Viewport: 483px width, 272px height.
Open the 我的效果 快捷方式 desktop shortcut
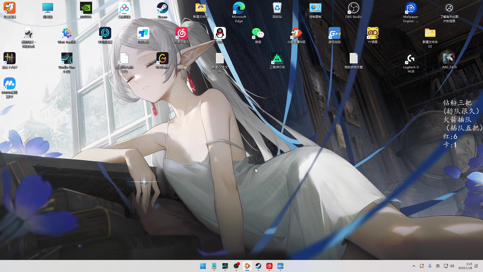[x=29, y=38]
